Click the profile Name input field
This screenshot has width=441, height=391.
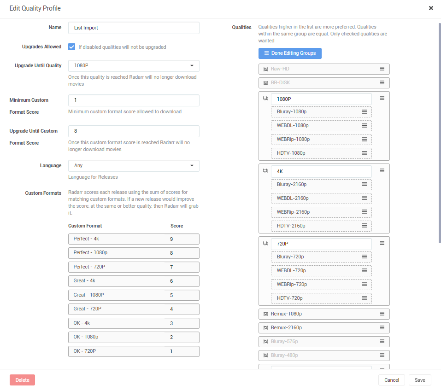[133, 28]
